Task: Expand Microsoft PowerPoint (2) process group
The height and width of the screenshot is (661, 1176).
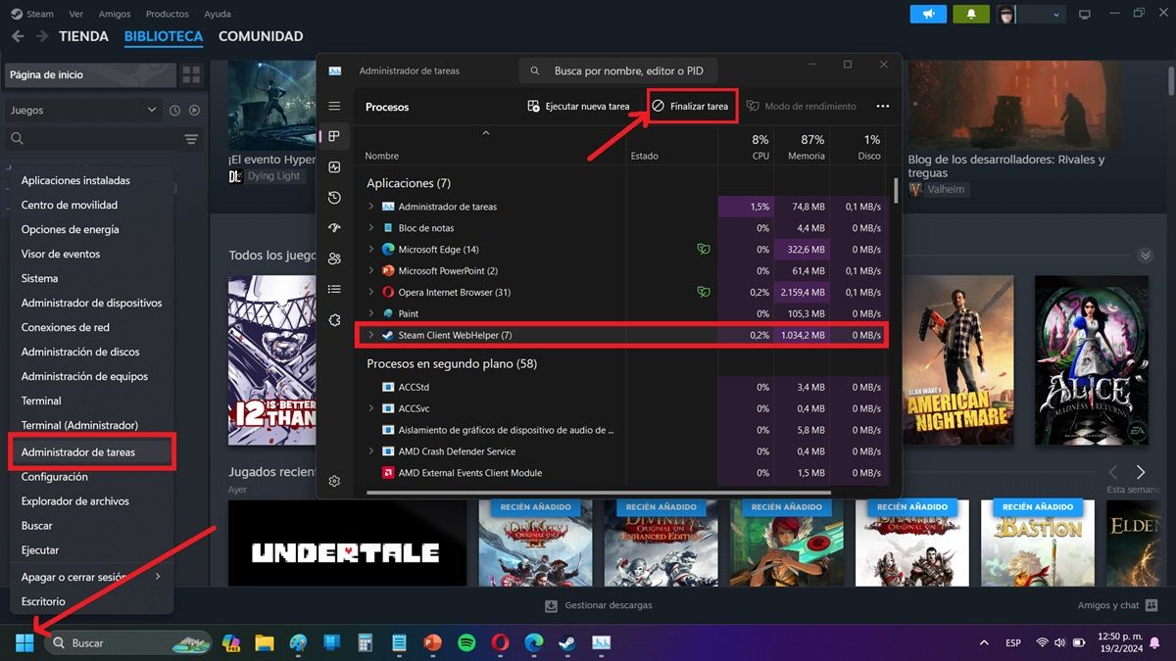Action: [x=371, y=271]
